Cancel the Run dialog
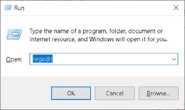This screenshot has height=110, width=185. click(114, 93)
